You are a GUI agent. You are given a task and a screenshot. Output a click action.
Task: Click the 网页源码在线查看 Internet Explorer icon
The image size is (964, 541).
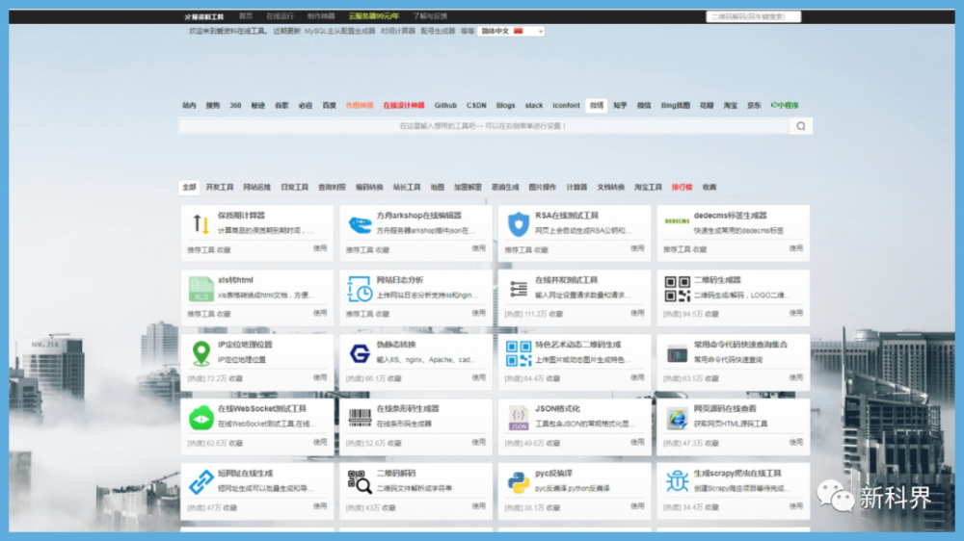pyautogui.click(x=677, y=419)
